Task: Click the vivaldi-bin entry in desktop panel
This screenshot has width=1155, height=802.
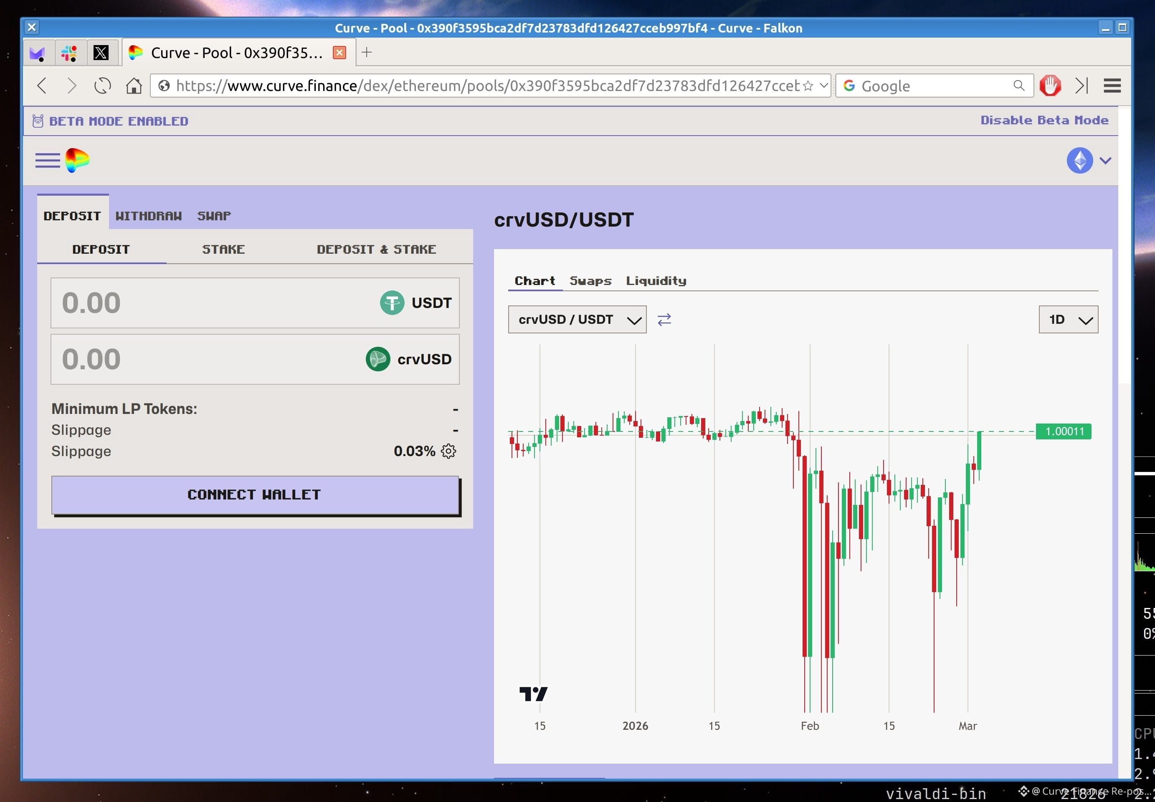Action: (936, 794)
